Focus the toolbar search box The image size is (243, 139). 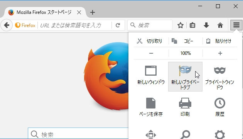click(150, 25)
